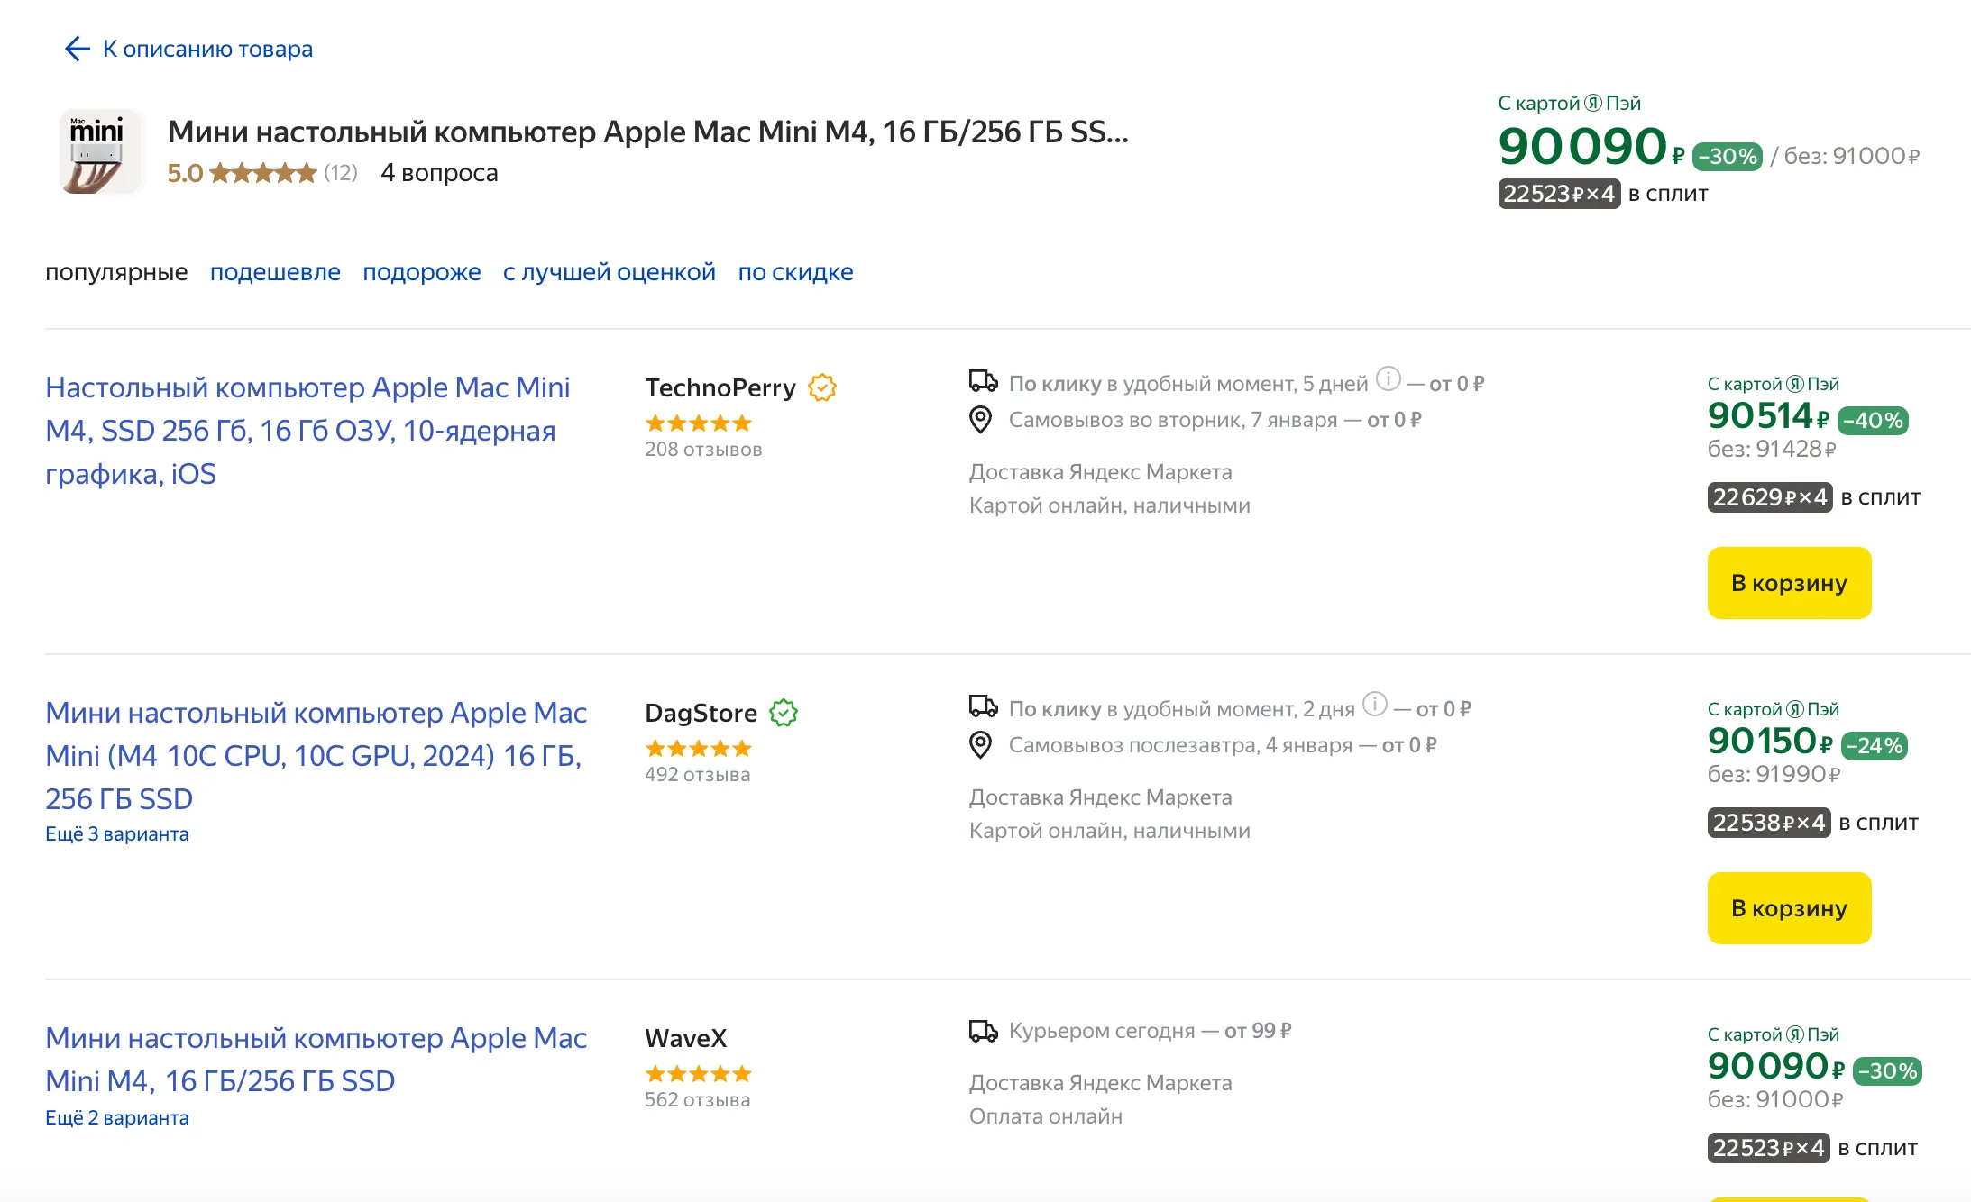1971x1202 pixels.
Task: Open the Mac mini product thumbnail
Action: 101,151
